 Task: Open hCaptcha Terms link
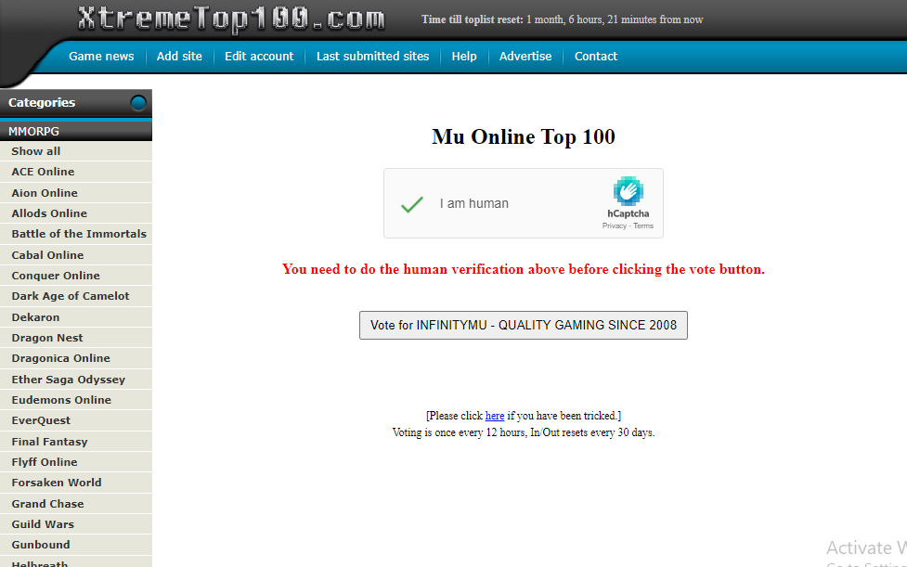[643, 226]
